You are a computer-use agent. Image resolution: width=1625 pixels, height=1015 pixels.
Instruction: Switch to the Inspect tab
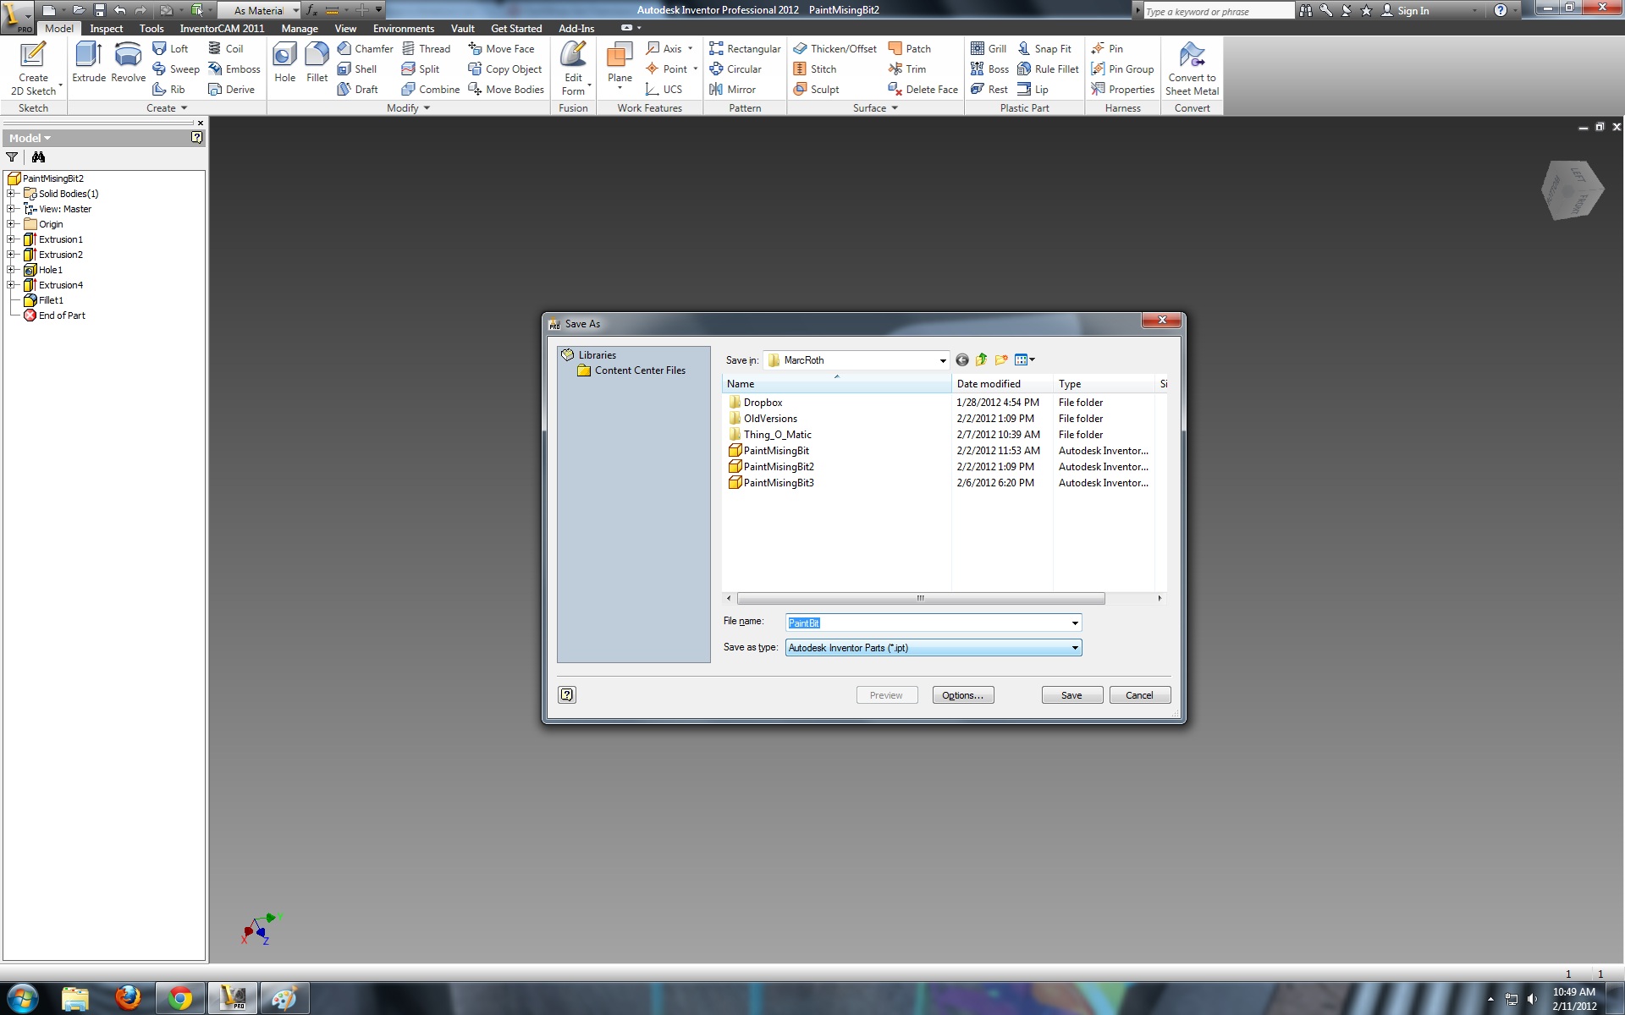click(107, 29)
